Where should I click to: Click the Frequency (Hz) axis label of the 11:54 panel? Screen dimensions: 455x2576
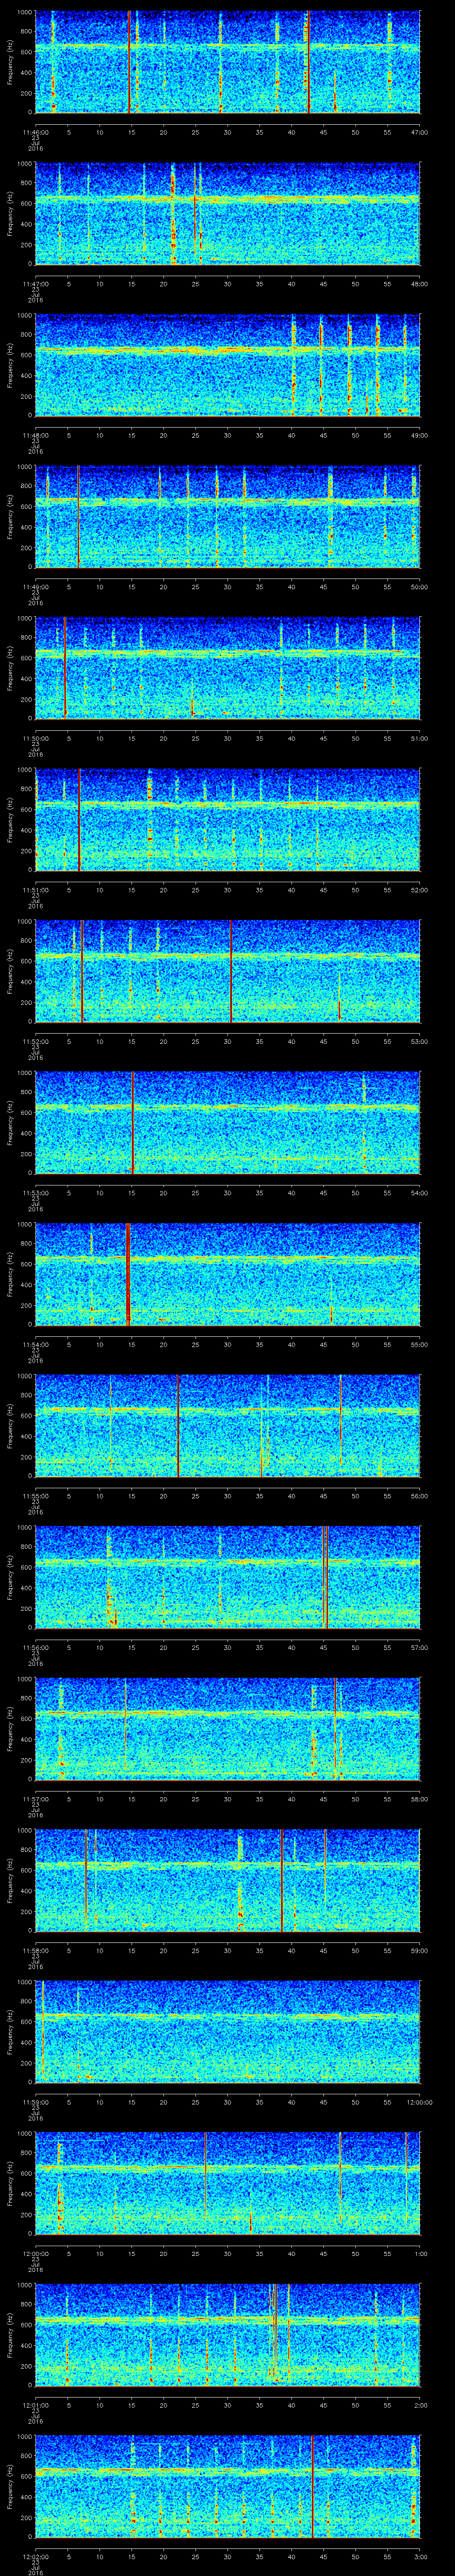click(10, 1274)
